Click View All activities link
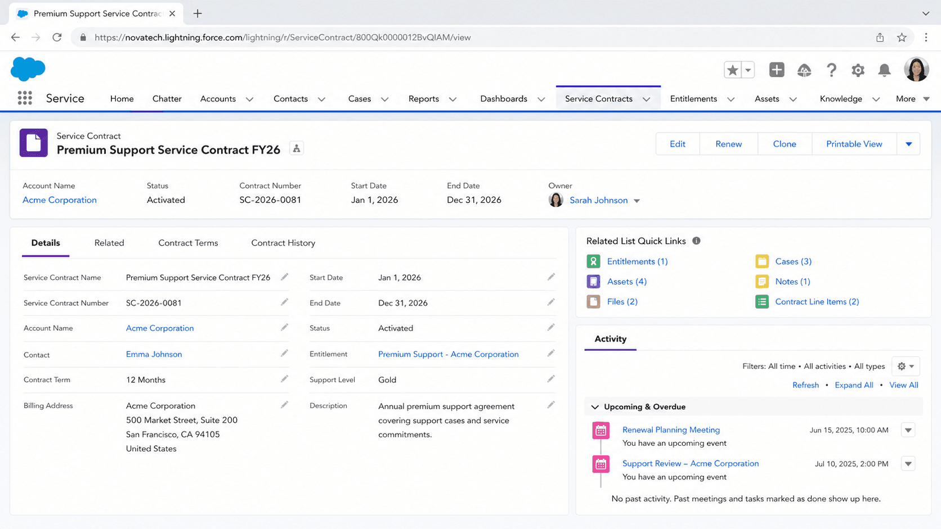941x529 pixels. tap(904, 385)
